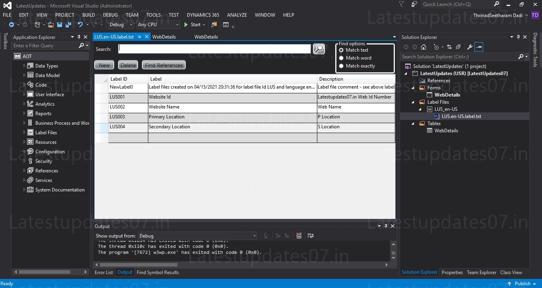Click the Find References button
The height and width of the screenshot is (288, 542).
tap(163, 65)
